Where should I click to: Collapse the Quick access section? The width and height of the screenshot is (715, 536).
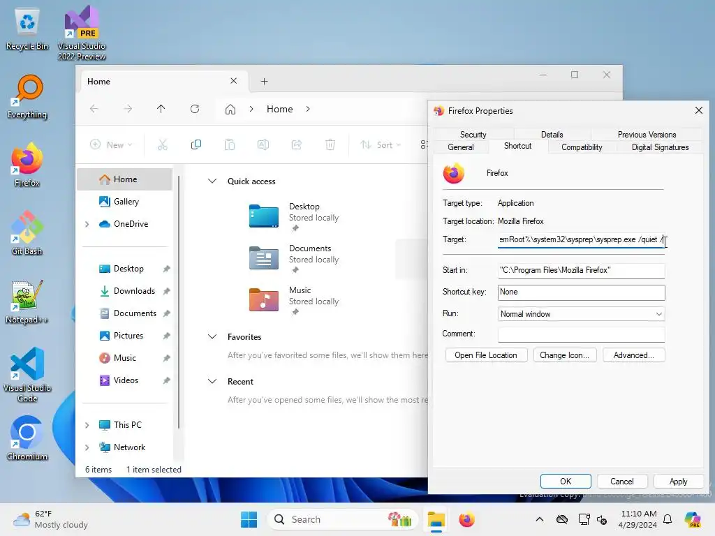pos(212,181)
